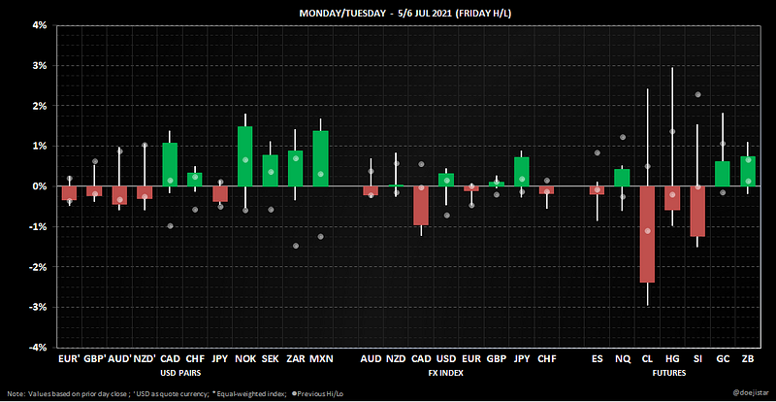Click the large red CL futures bar

(x=647, y=234)
